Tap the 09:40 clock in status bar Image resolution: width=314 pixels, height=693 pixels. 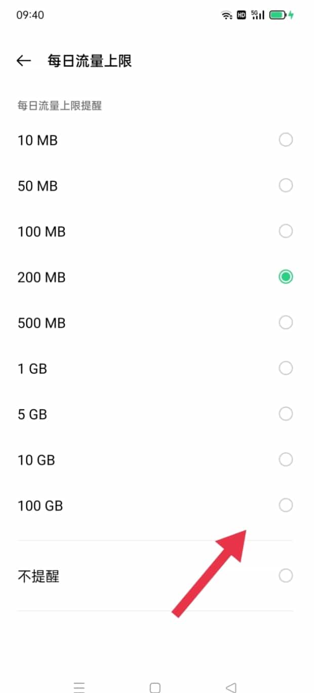(x=30, y=15)
